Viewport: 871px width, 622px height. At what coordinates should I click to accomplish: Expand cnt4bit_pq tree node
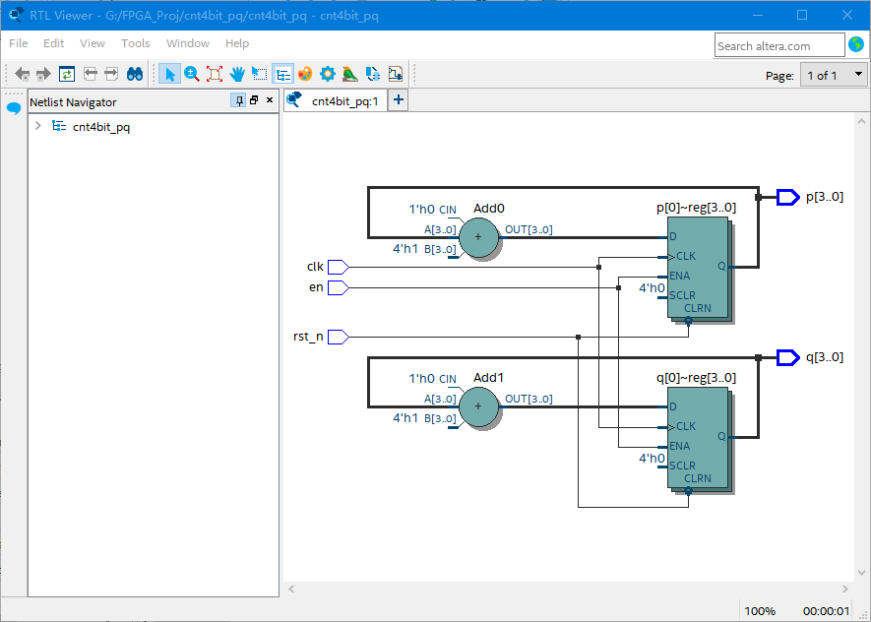(x=37, y=126)
